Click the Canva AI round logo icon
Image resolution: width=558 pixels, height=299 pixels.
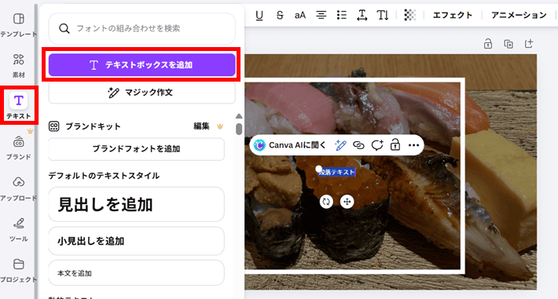259,145
